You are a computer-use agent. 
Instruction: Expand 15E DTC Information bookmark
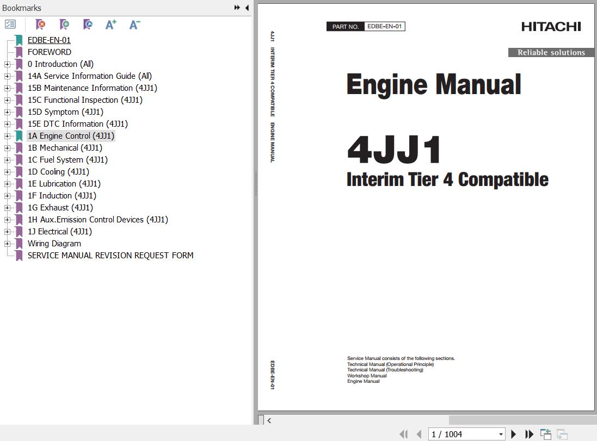click(7, 124)
